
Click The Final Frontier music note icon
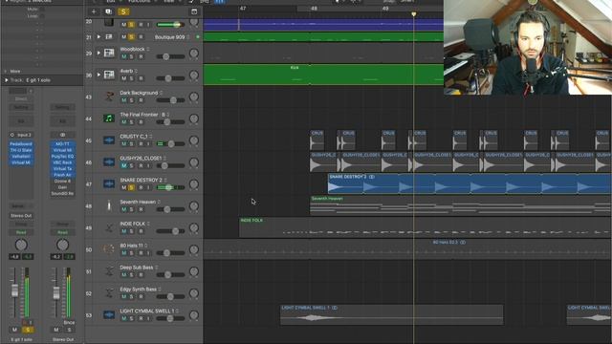[109, 118]
